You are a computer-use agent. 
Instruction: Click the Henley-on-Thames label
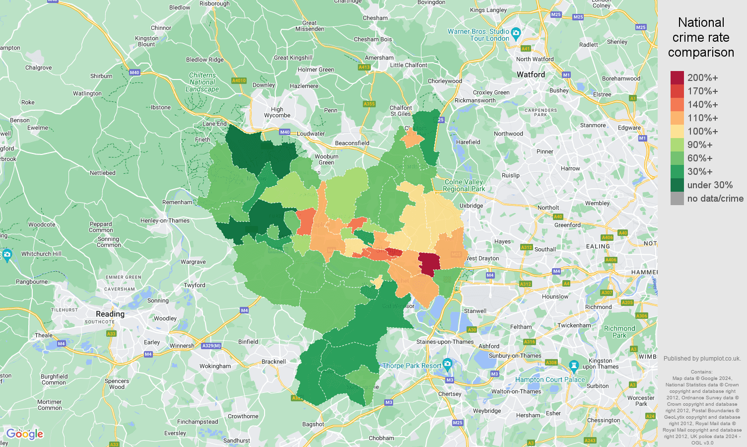click(165, 221)
